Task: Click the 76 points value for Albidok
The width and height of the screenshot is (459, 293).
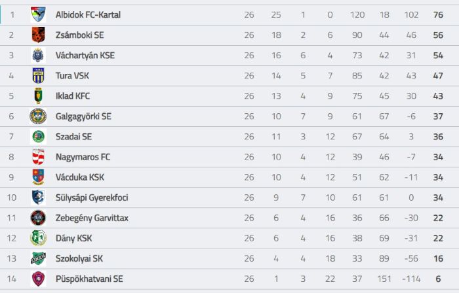Action: tap(438, 15)
